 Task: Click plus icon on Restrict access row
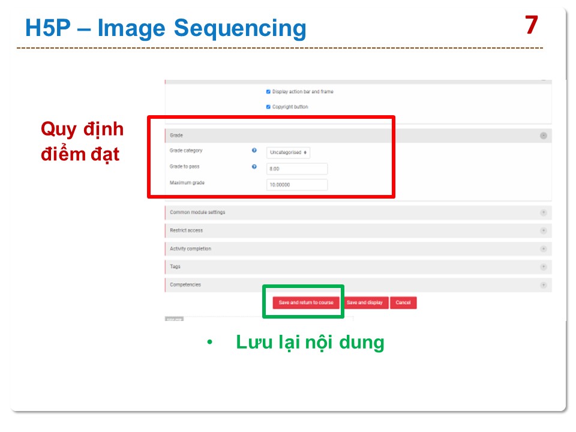pos(544,230)
